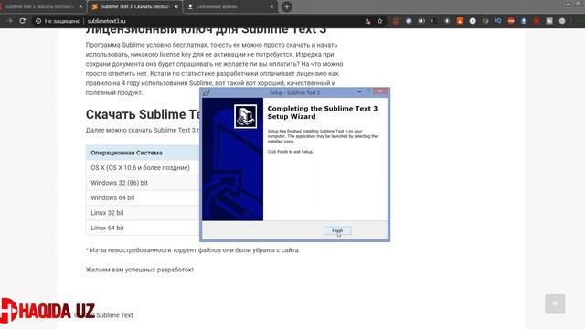Close the Sublime Text 3 Setup window

tap(380, 91)
